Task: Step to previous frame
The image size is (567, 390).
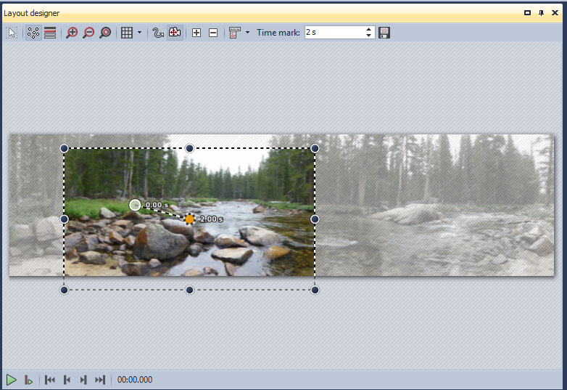Action: (67, 380)
